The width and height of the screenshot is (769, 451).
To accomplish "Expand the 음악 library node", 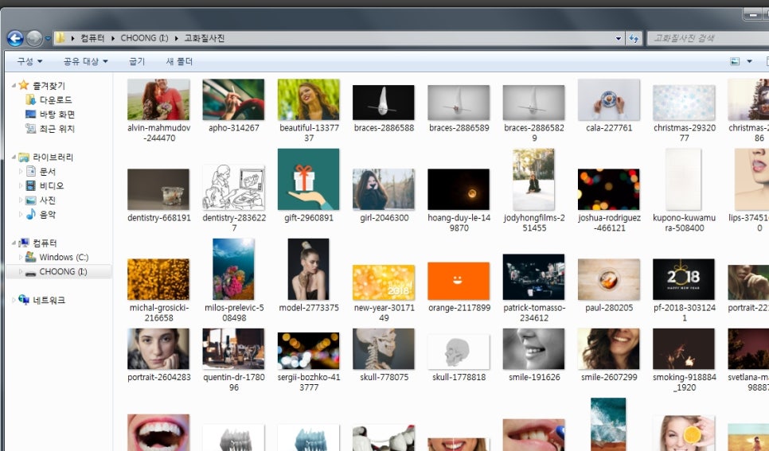I will [21, 214].
